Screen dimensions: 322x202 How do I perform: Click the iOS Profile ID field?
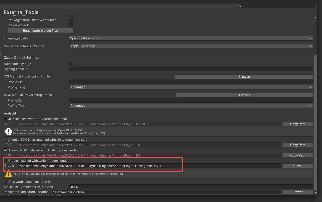[x=191, y=82]
